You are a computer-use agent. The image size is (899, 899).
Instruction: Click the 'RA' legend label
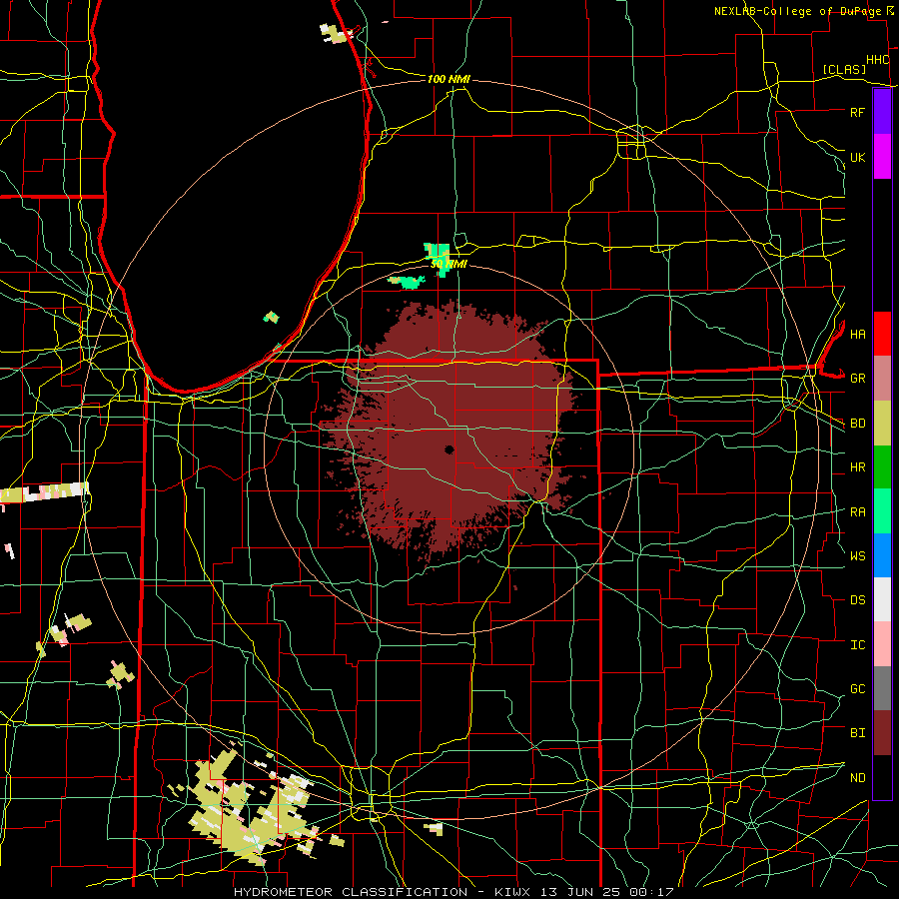[857, 512]
